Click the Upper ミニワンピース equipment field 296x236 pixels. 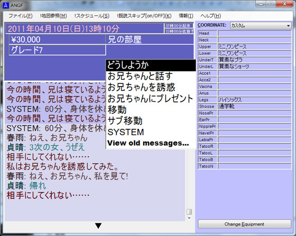point(254,46)
